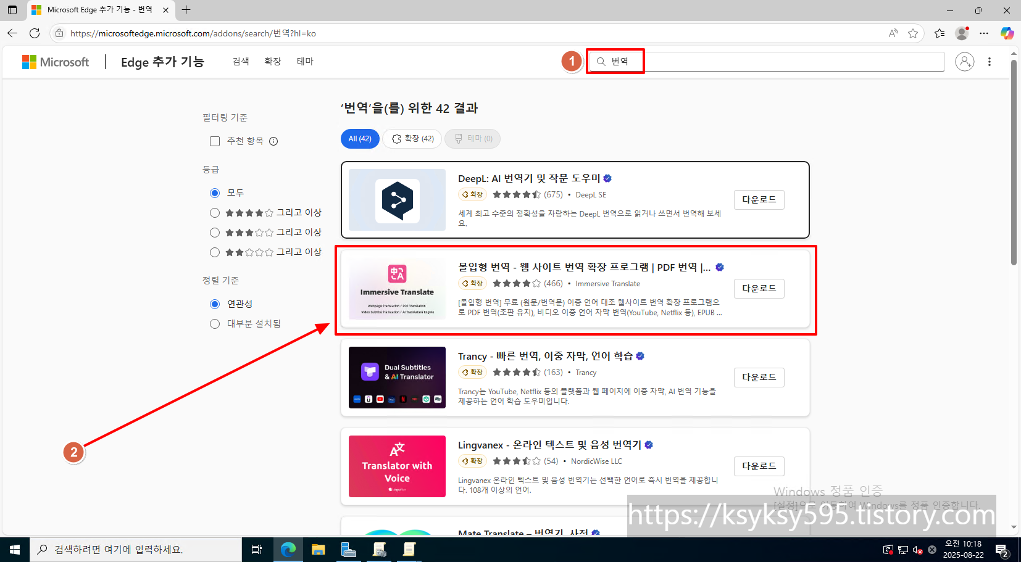
Task: Open Microsoft Edge from the taskbar
Action: tap(288, 549)
